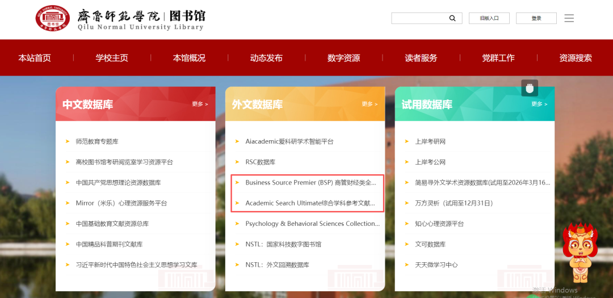Open the 旧版入口 button
The image size is (613, 298).
(x=489, y=18)
